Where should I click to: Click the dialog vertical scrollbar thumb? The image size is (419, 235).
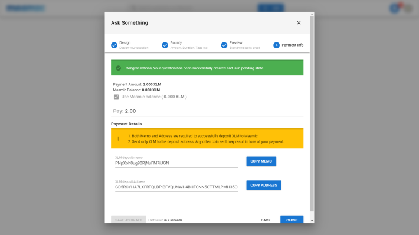click(x=312, y=114)
